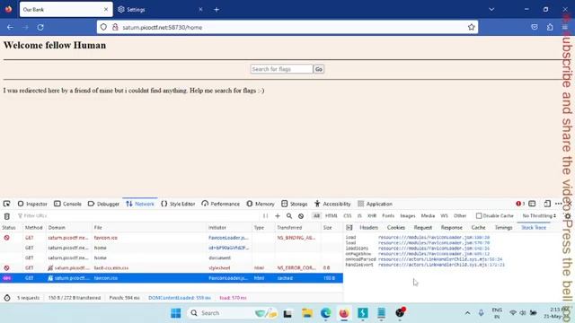
Task: Clear network log with trash icon
Action: pyautogui.click(x=6, y=216)
